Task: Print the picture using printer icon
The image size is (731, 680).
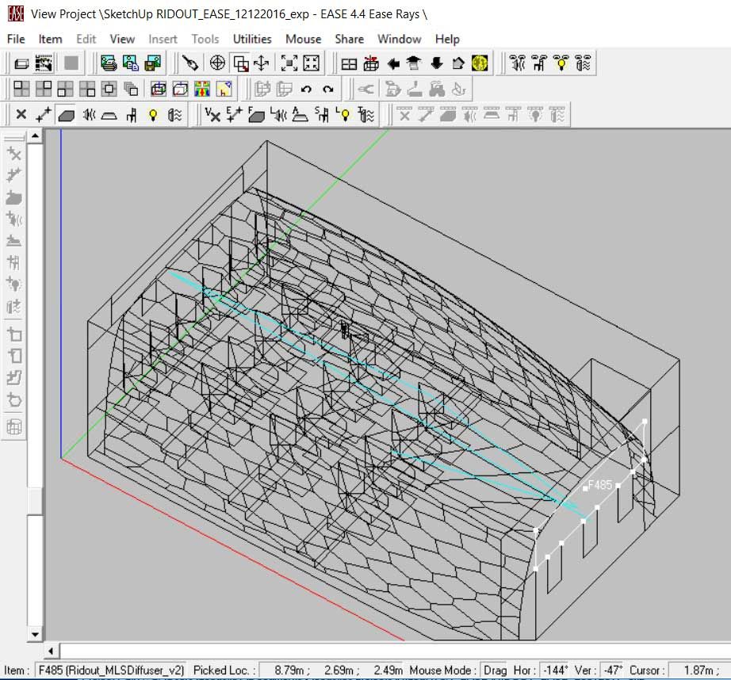Action: point(109,63)
